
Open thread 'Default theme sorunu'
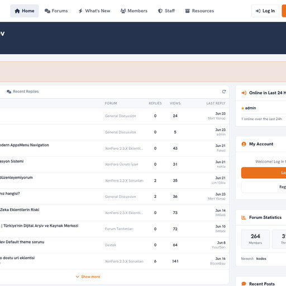[22, 242]
